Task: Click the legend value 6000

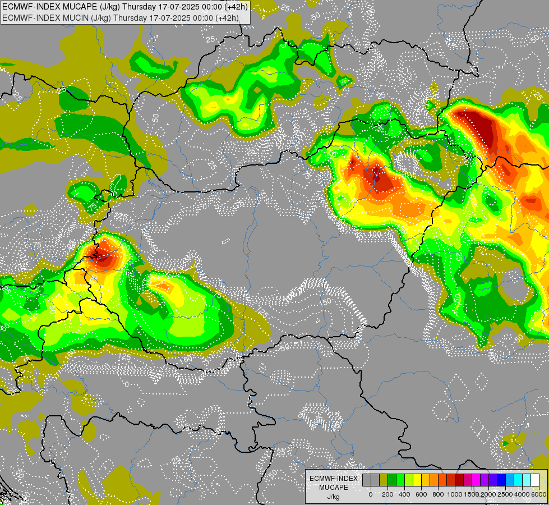Action: [x=538, y=494]
